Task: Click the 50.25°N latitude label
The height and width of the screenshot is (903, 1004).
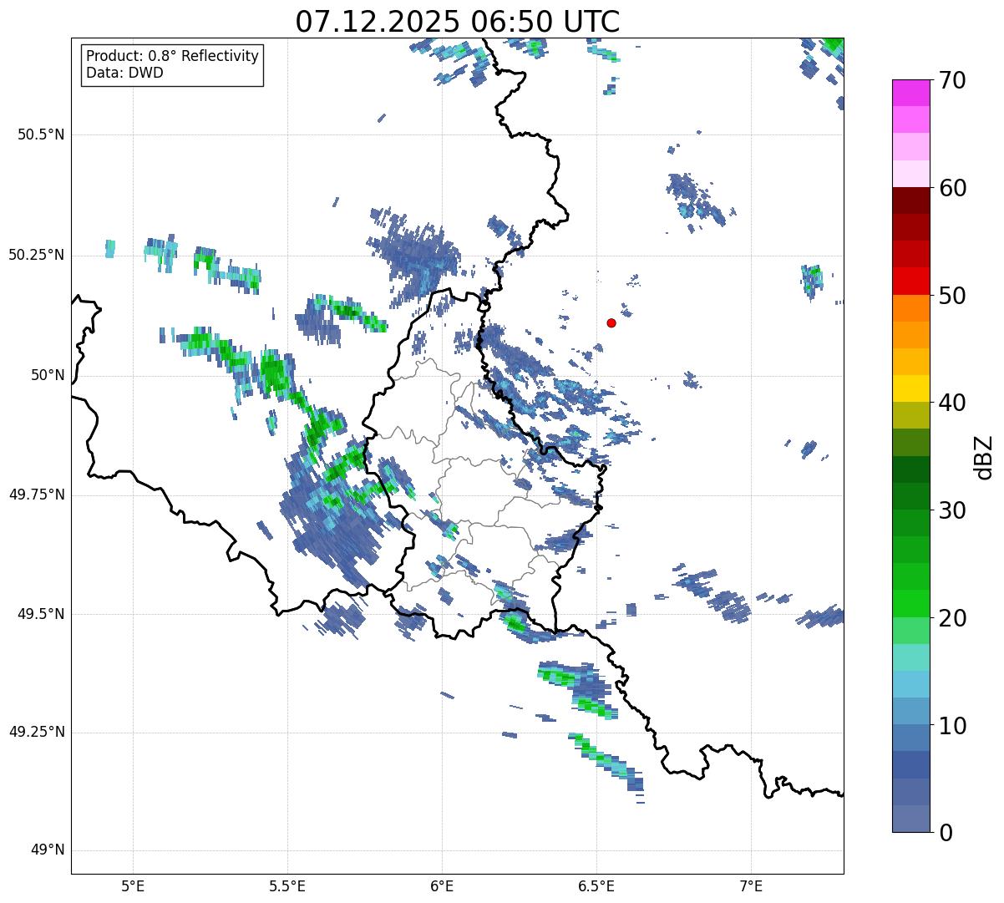Action: 37,255
